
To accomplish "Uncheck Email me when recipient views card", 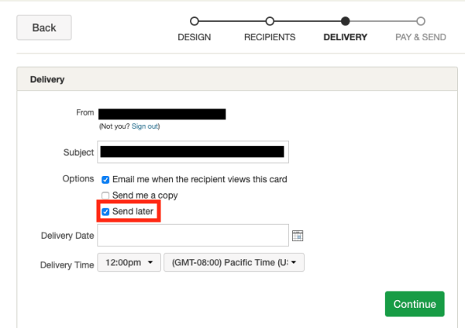I will pos(105,179).
